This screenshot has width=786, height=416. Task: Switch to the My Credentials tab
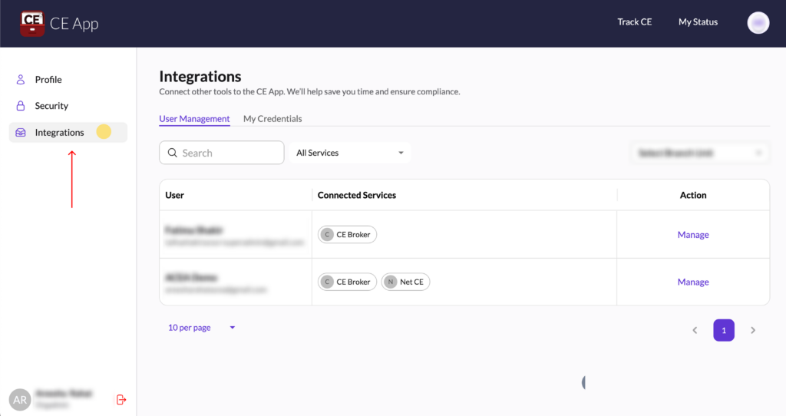tap(272, 119)
